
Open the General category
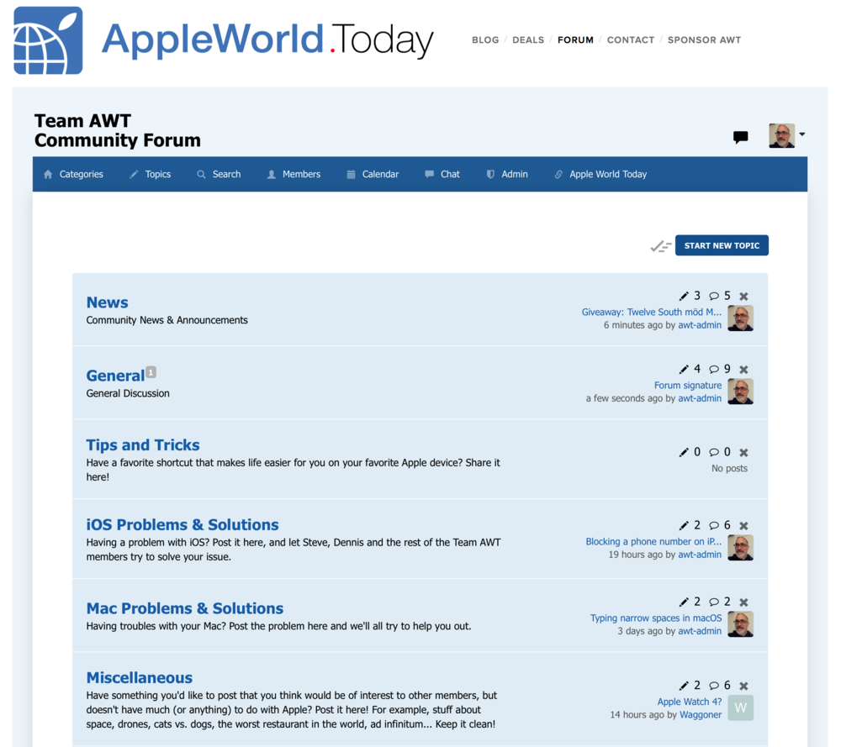(115, 376)
